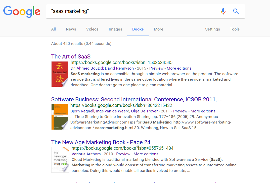
Task: Click the isbn=1503534545 URL
Action: 122,63
